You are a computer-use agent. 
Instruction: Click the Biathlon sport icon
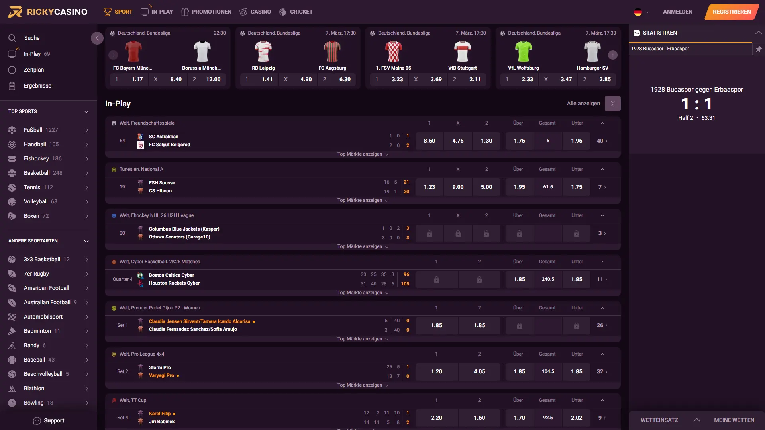point(12,388)
